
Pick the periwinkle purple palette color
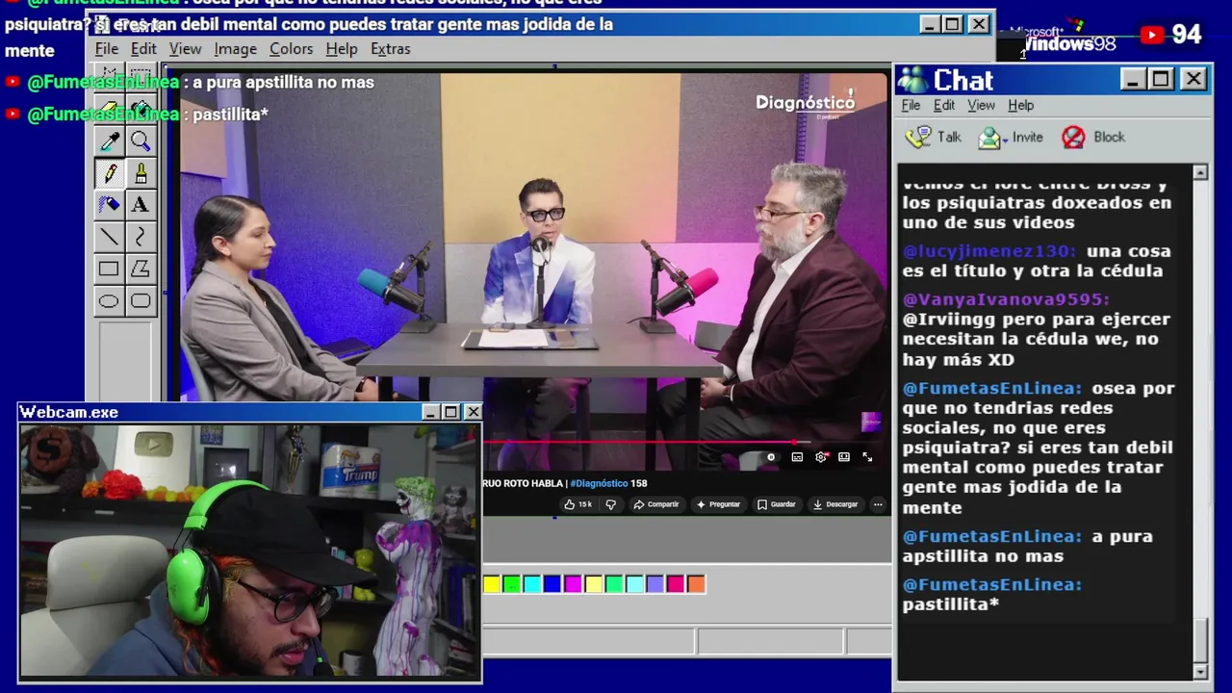click(x=655, y=583)
